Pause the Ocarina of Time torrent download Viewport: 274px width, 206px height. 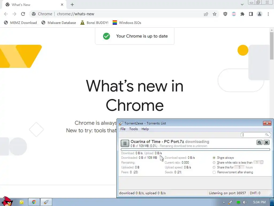tap(125, 144)
